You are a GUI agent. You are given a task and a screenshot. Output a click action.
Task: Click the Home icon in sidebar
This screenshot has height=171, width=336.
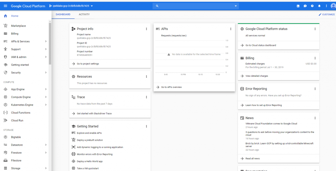[6, 16]
